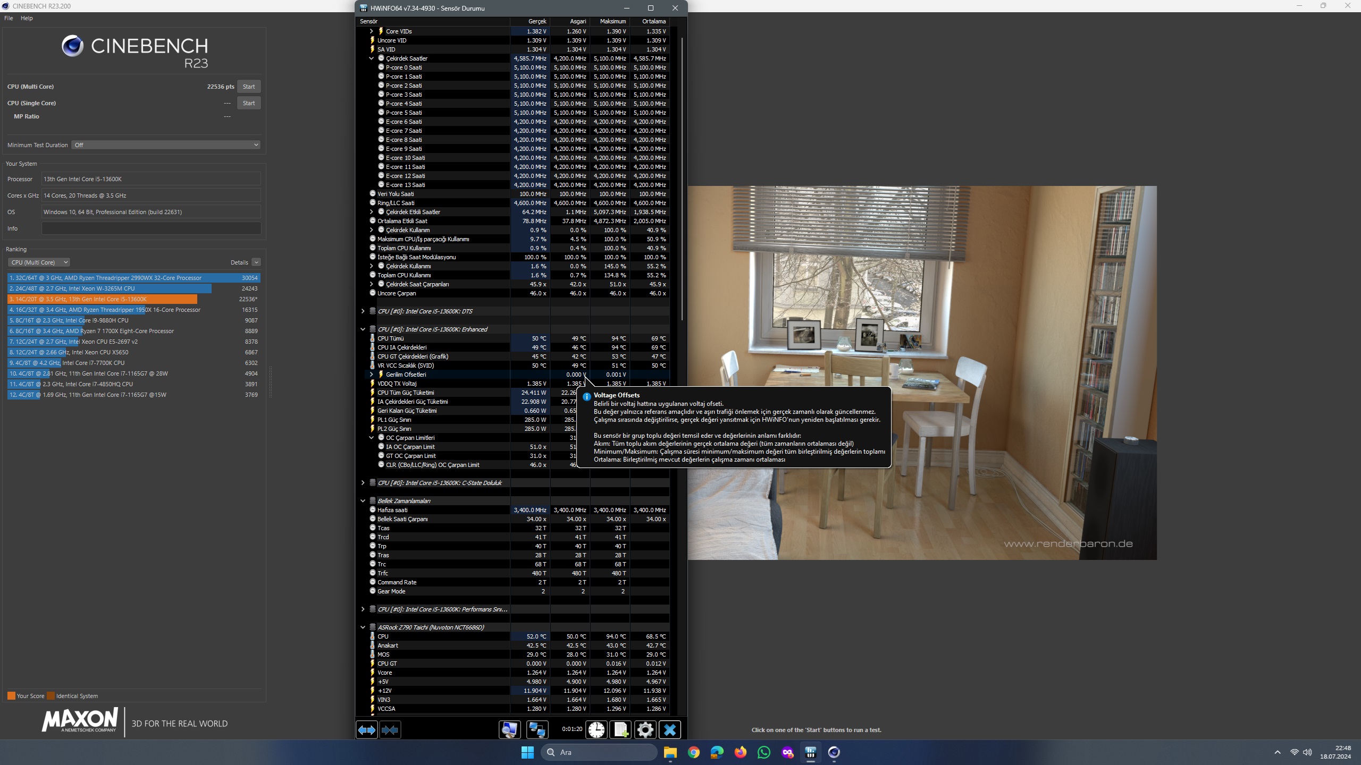The width and height of the screenshot is (1361, 765).
Task: Start the CPU Single Core test
Action: point(249,103)
